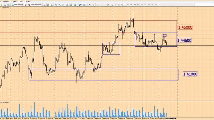Switch to H1 timeframe

pyautogui.click(x=142, y=5)
